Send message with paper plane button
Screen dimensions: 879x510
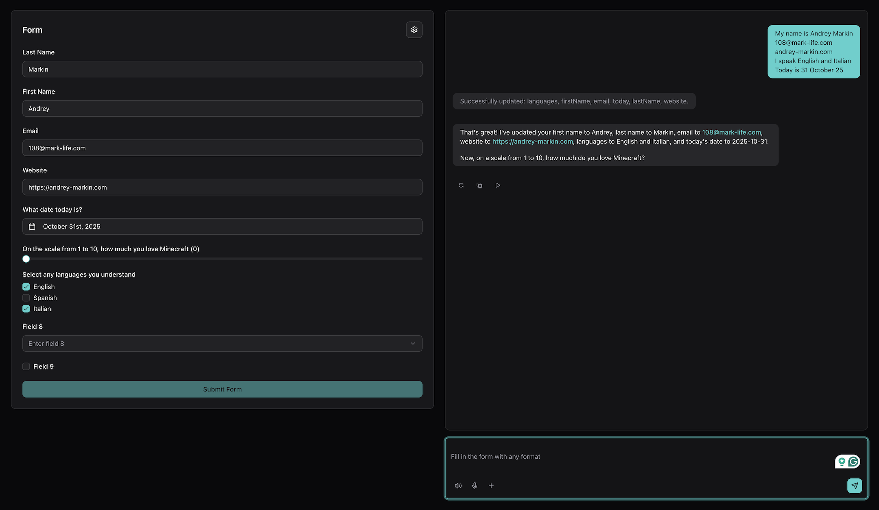click(854, 486)
